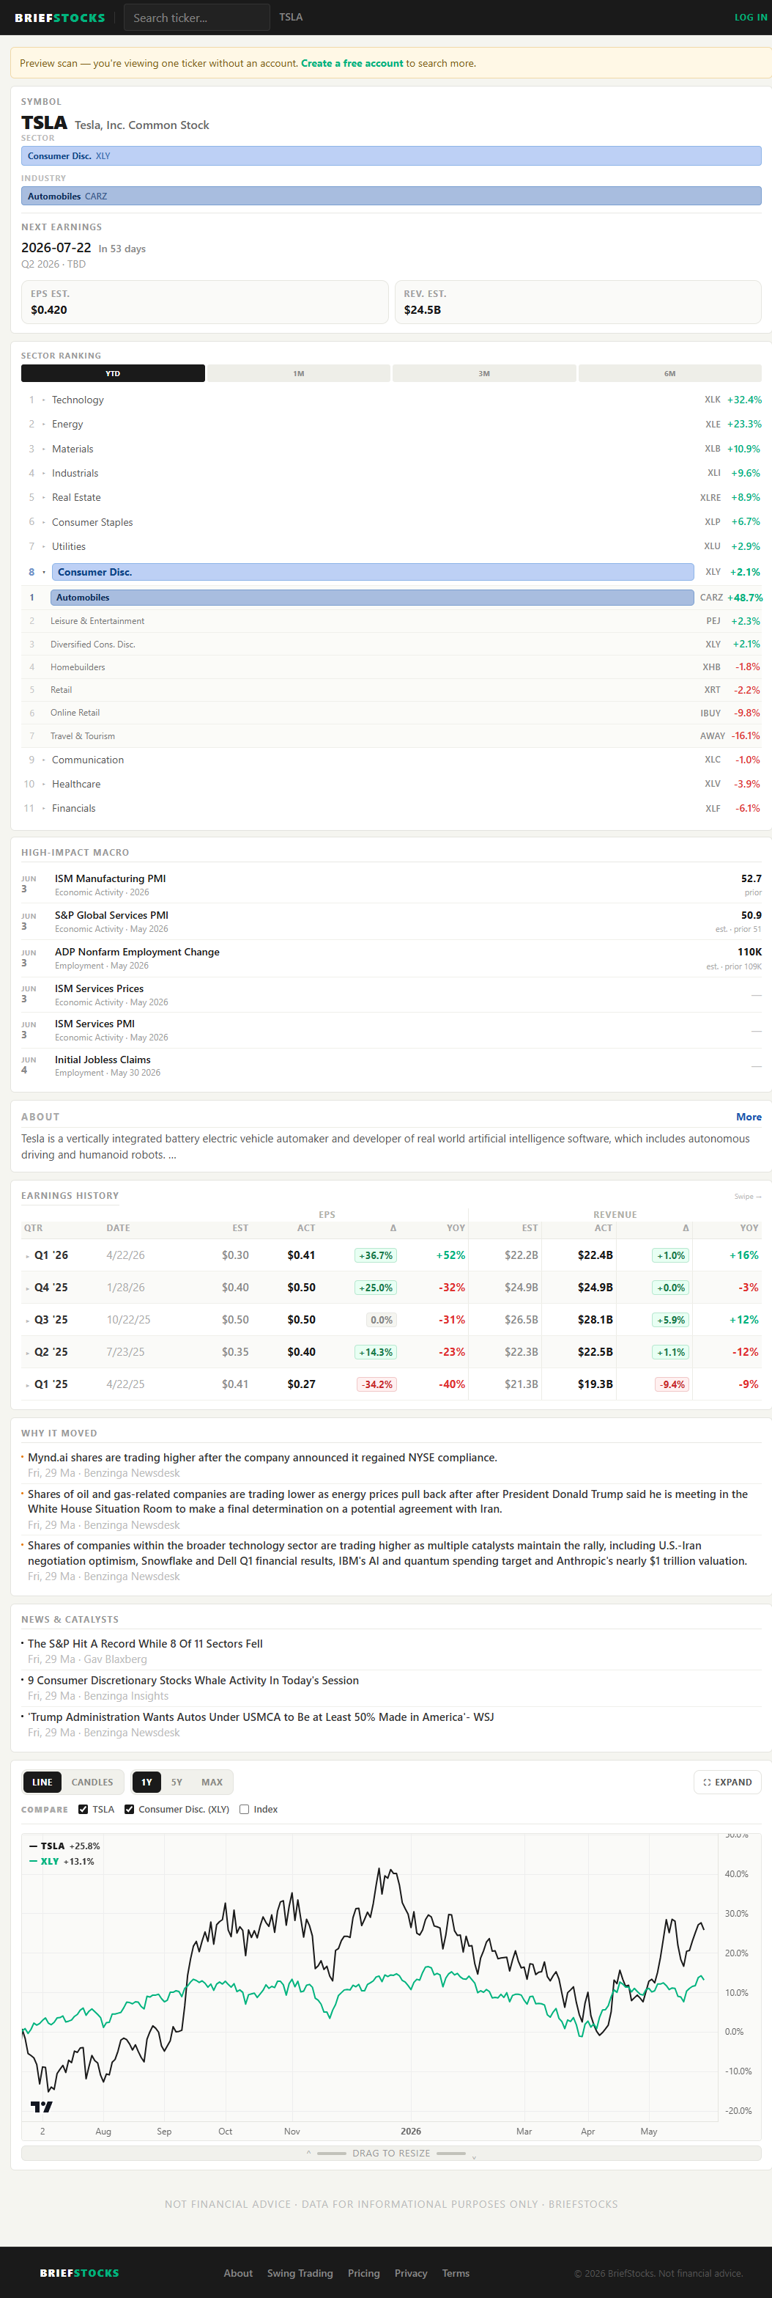Focus the Search ticker input field

197,18
